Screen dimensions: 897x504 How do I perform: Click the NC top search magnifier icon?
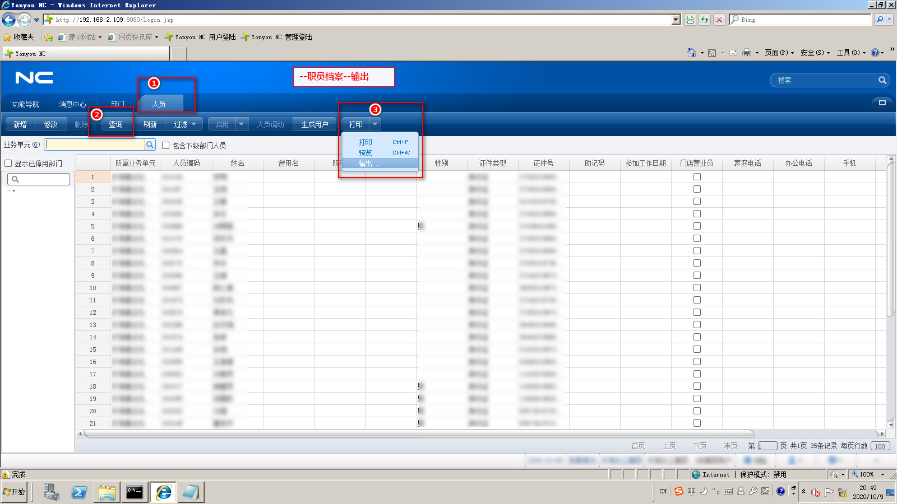click(x=882, y=80)
